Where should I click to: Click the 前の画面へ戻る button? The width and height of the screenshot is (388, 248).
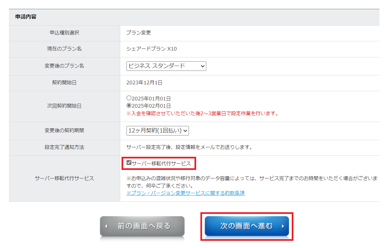[142, 226]
